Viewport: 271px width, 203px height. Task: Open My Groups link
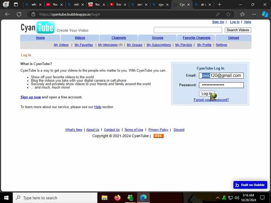134,45
